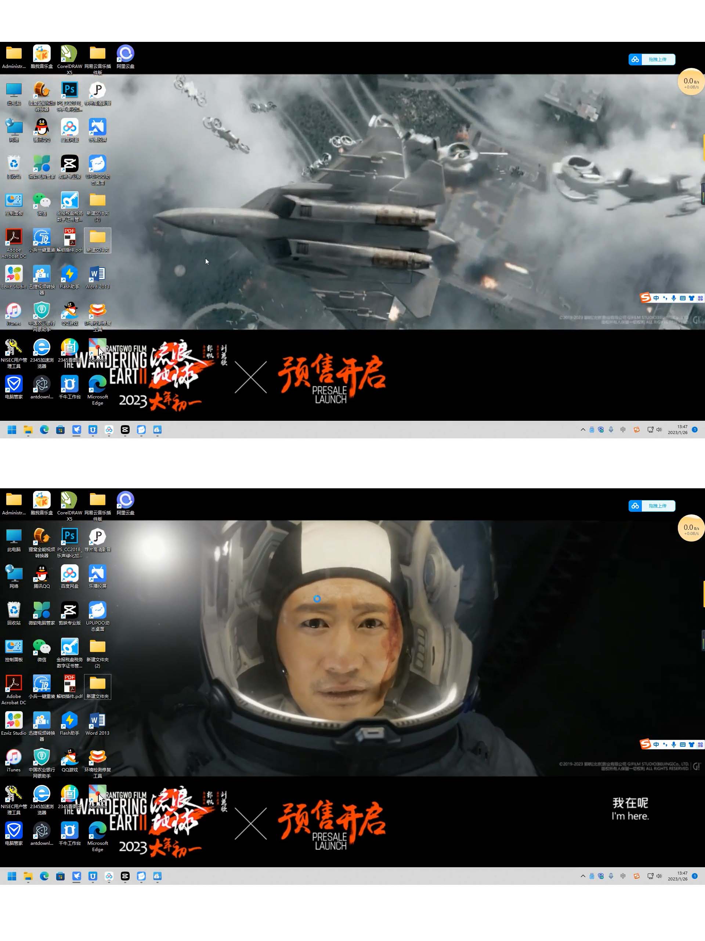Open 微信 WeChat icon in upper screenshot
Viewport: 705px width, 941px height.
pyautogui.click(x=42, y=203)
